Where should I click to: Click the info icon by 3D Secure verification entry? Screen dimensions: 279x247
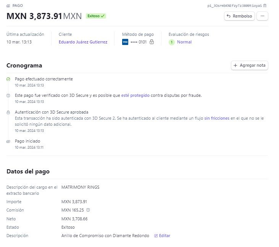point(8,95)
